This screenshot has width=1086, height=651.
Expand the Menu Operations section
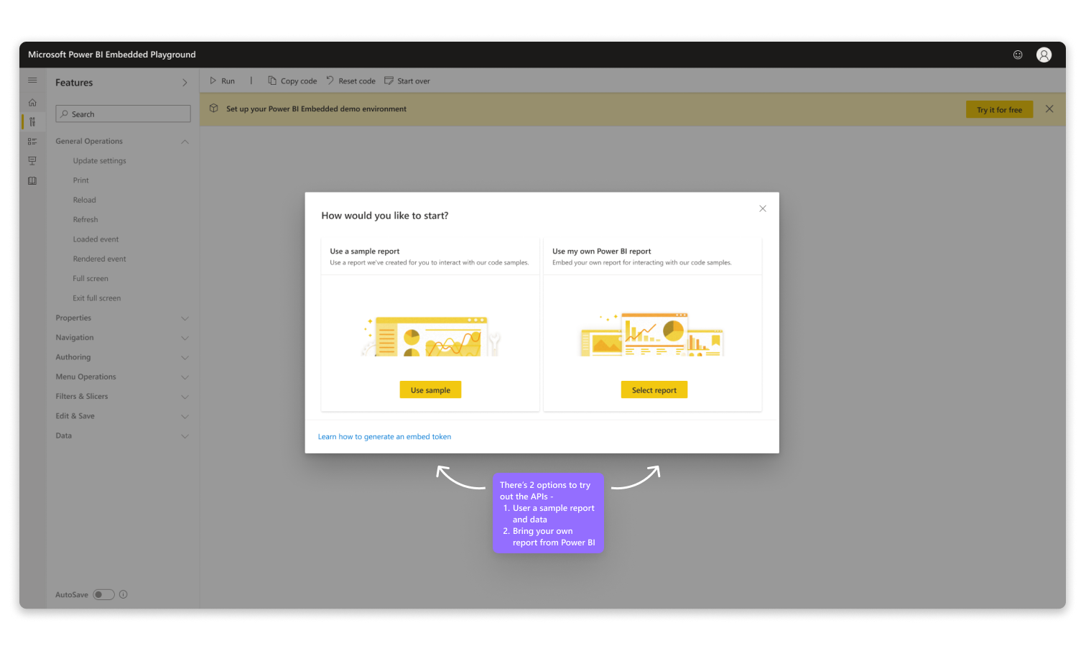pos(185,377)
